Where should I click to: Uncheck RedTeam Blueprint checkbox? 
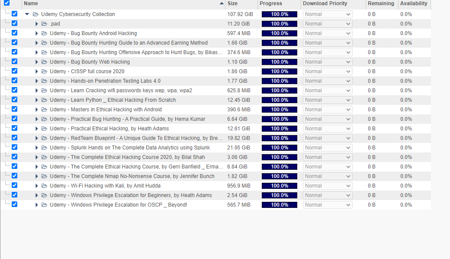14,138
